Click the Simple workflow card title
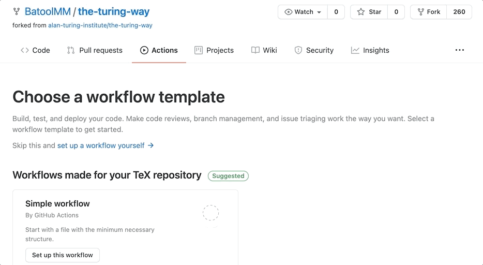The width and height of the screenshot is (483, 265). (57, 203)
